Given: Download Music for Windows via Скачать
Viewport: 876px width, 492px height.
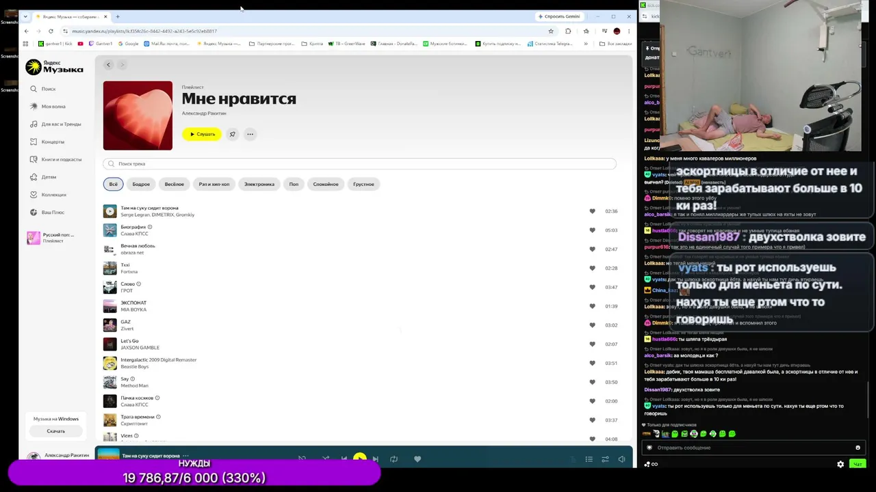Looking at the screenshot, I should click(56, 431).
